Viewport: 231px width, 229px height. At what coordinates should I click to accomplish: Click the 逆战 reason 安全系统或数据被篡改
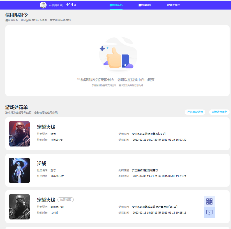[x=145, y=170]
